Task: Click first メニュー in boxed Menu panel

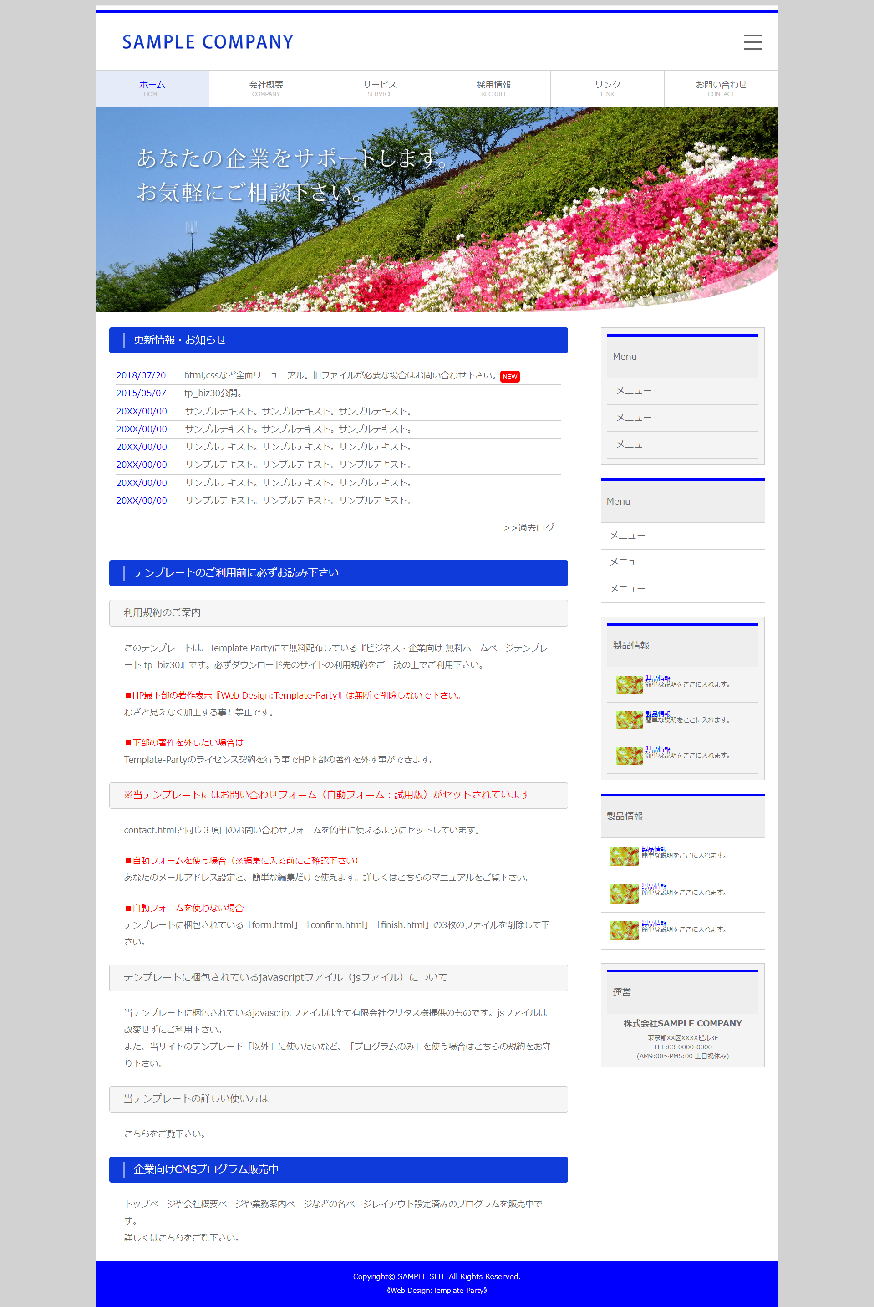Action: tap(633, 391)
